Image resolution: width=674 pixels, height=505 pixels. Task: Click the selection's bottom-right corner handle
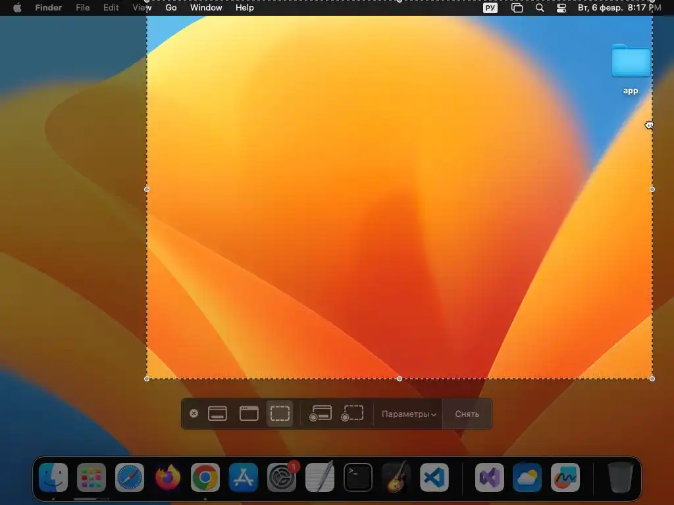(652, 378)
